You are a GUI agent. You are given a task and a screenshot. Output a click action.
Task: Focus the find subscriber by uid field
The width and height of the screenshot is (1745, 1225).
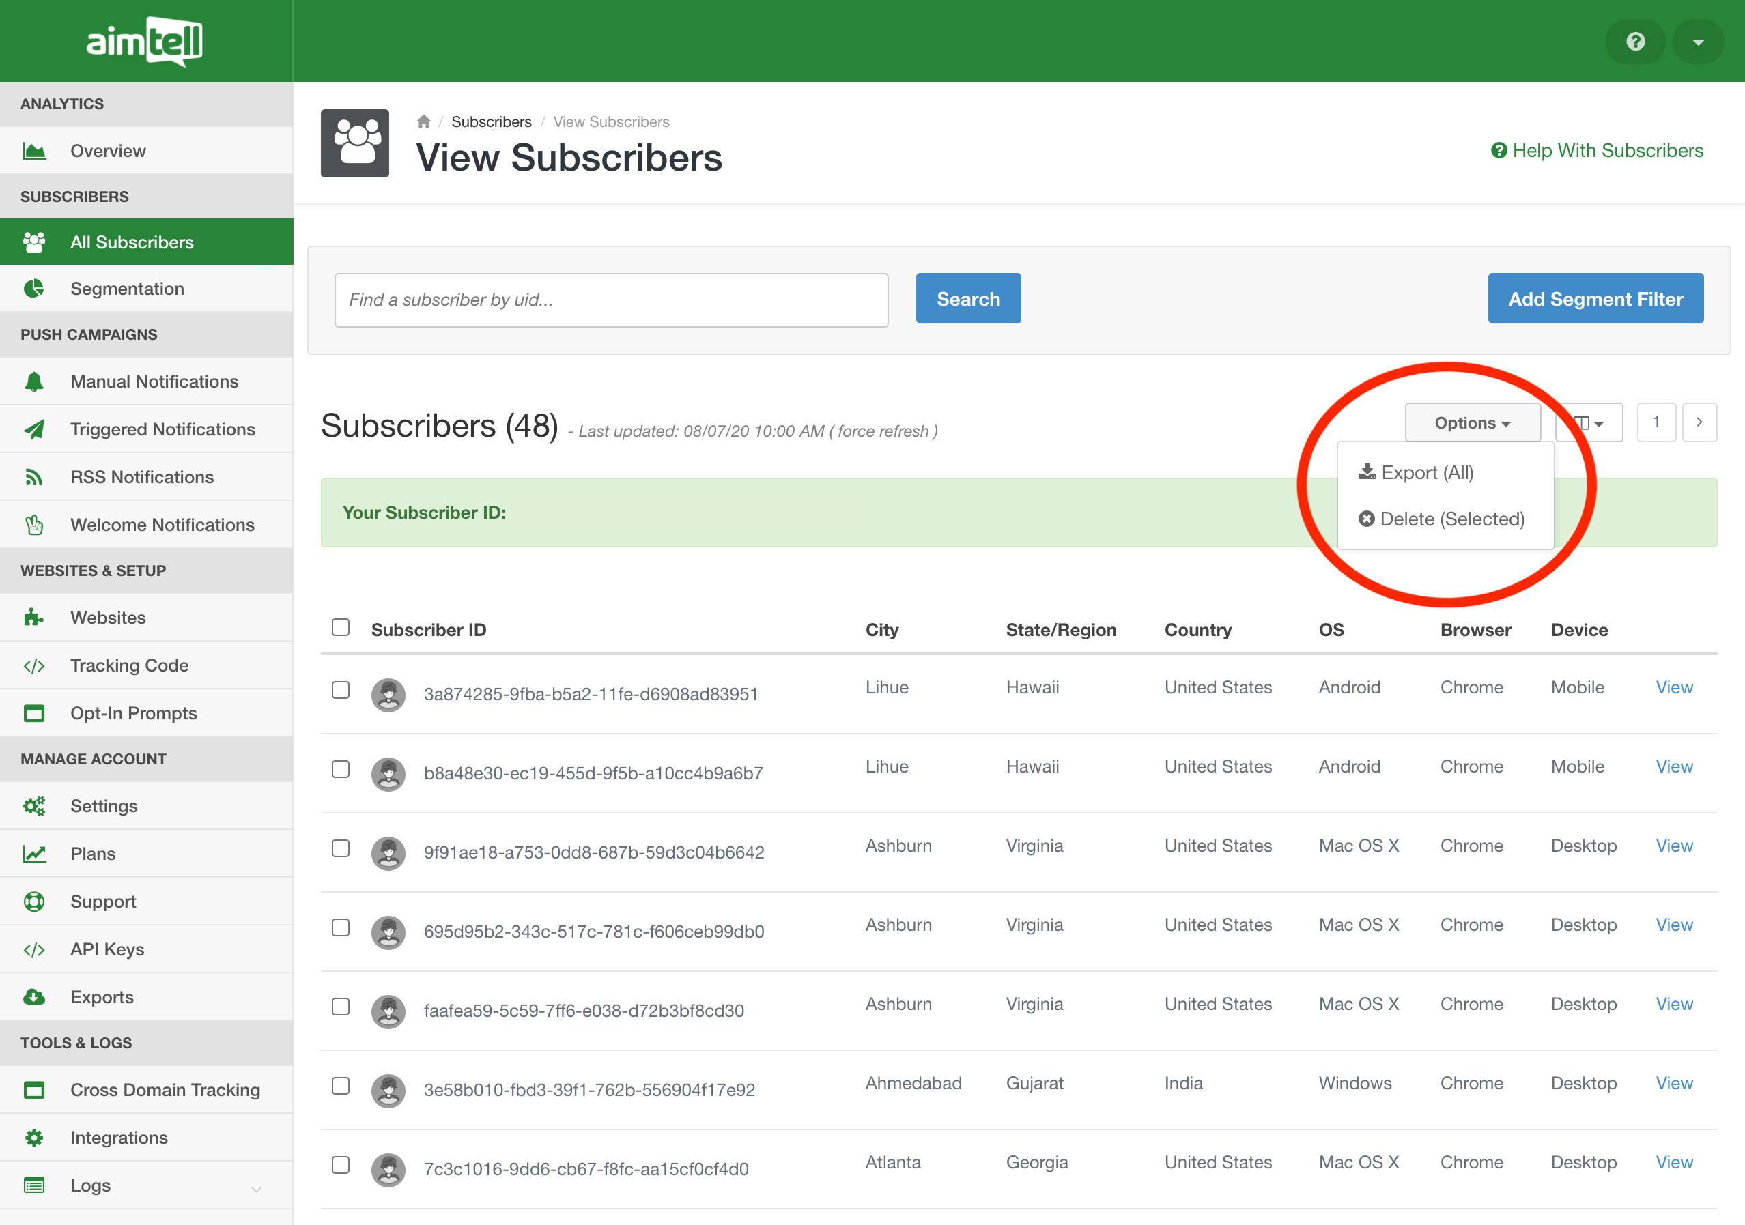point(611,300)
